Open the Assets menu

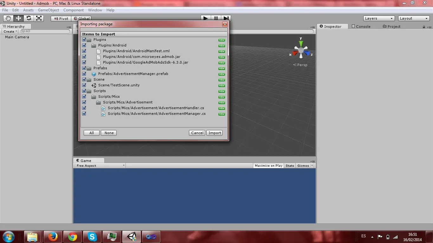(x=28, y=10)
